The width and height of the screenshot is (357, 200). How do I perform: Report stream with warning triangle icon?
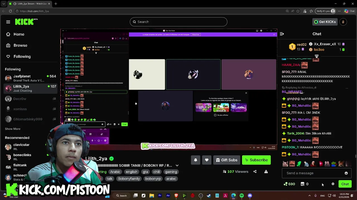point(266,172)
